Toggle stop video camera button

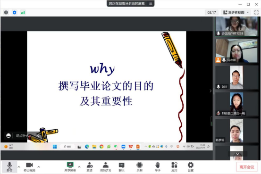point(29,167)
